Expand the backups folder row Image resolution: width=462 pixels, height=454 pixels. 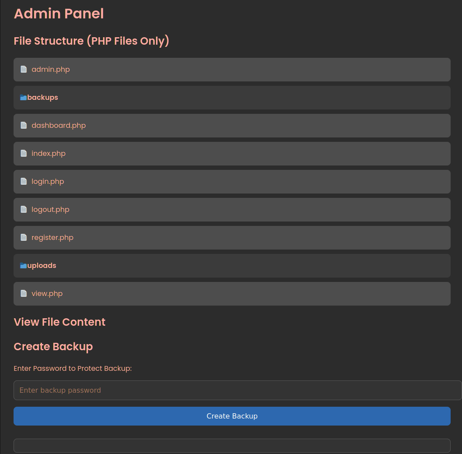[x=43, y=98]
